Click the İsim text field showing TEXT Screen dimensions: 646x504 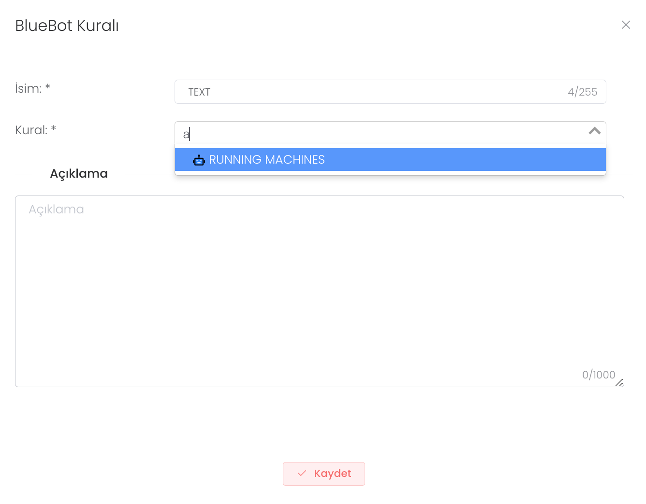coord(338,92)
